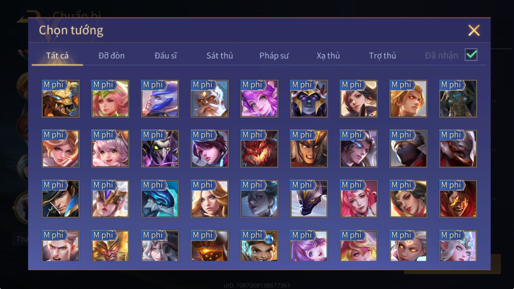514x289 pixels.
Task: Pick the white-bearded old man hero
Action: coord(209,99)
